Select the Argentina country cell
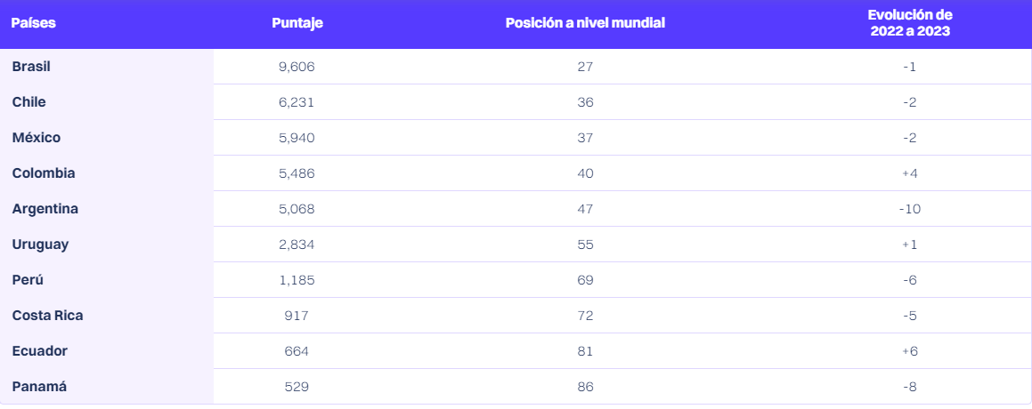The width and height of the screenshot is (1032, 409). (x=45, y=209)
